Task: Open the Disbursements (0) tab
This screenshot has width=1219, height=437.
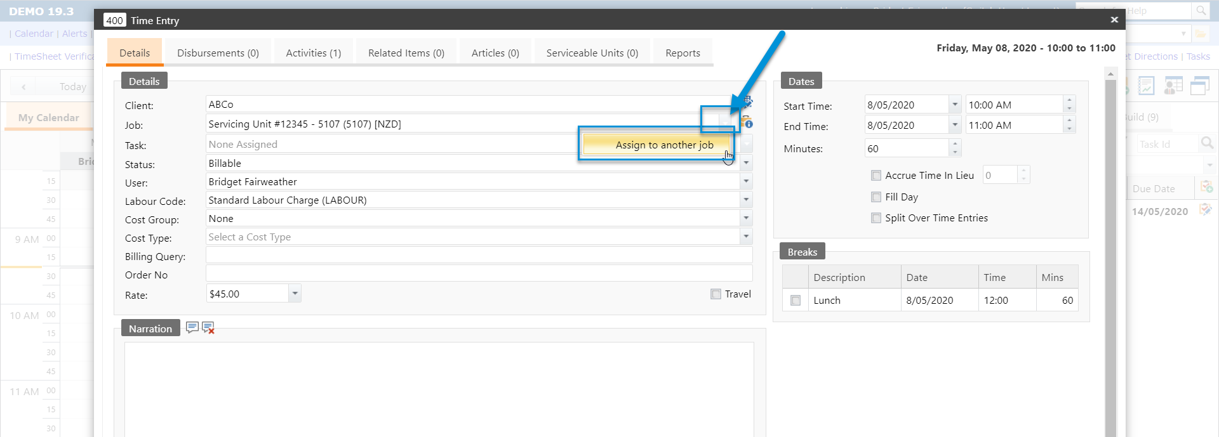Action: pos(218,53)
